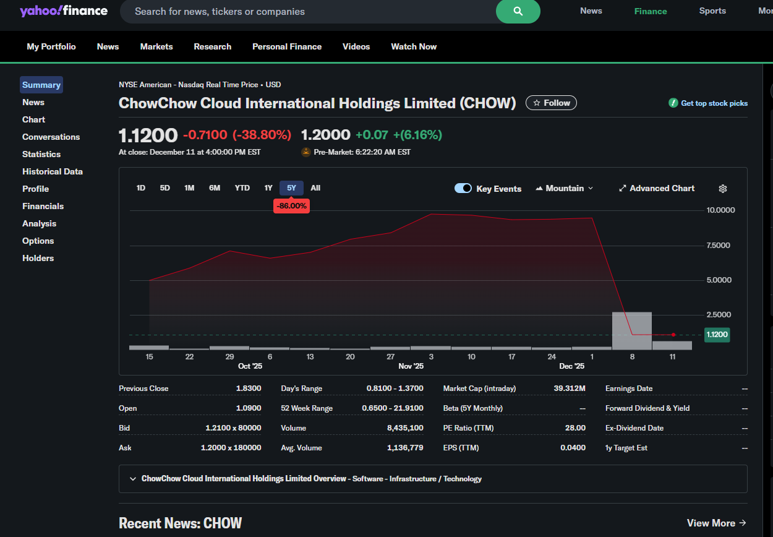Click the Market Cap value 39.312M
Image resolution: width=773 pixels, height=537 pixels.
(570, 389)
